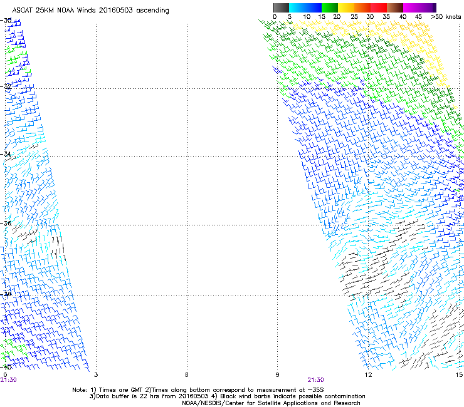
Task: Select the dark purple 45-50 knots segment
Action: (428, 8)
